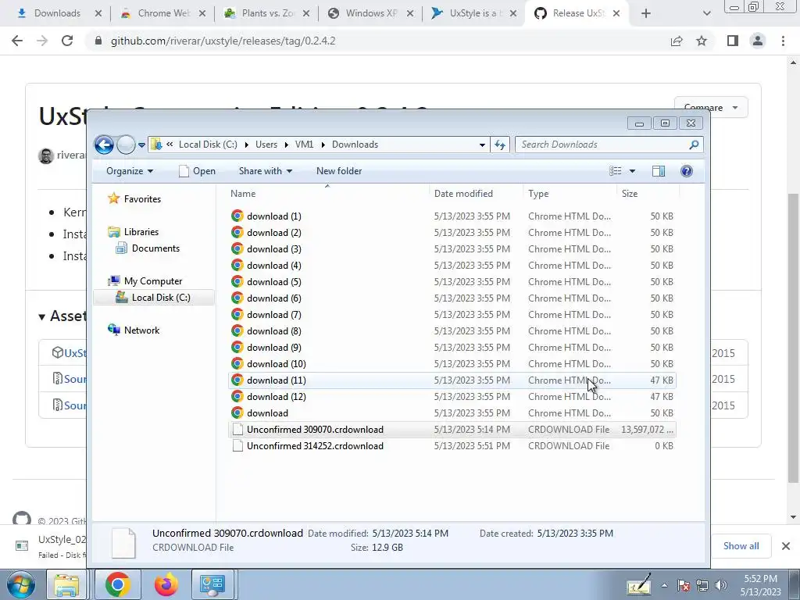
Task: Click the Chrome share page icon
Action: [677, 41]
